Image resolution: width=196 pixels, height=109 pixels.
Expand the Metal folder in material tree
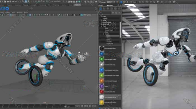102,20
